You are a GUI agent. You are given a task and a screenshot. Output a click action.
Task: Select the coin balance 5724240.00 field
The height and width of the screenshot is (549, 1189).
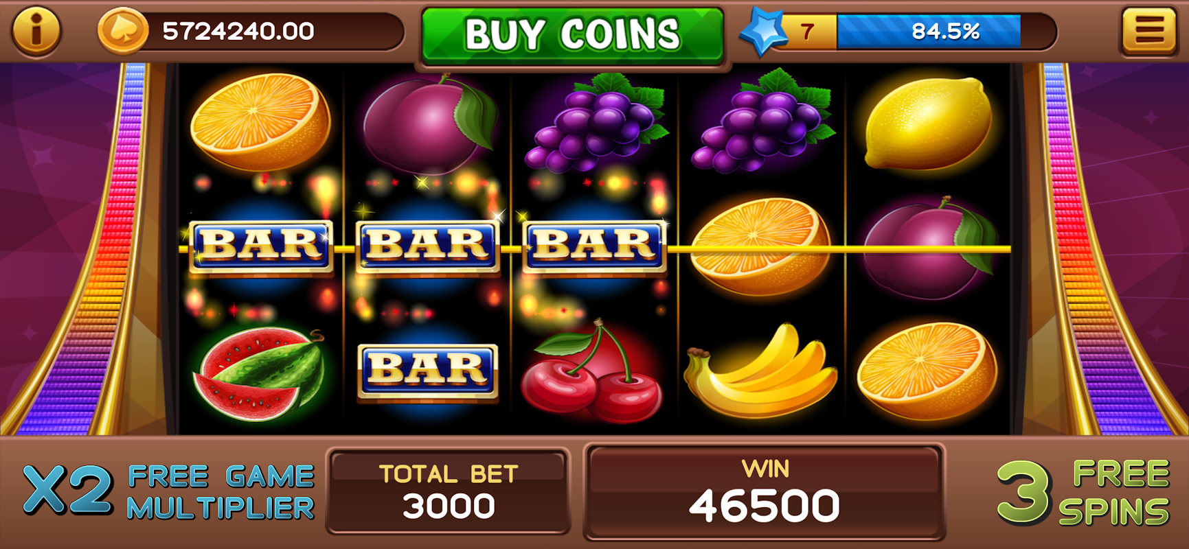pos(251,31)
